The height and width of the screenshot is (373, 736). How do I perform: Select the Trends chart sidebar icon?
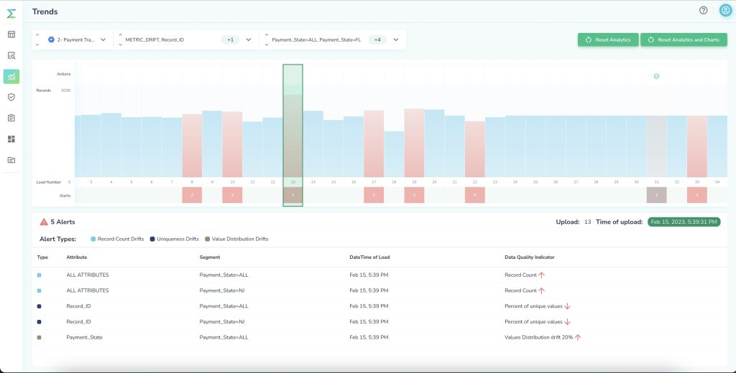pyautogui.click(x=11, y=76)
